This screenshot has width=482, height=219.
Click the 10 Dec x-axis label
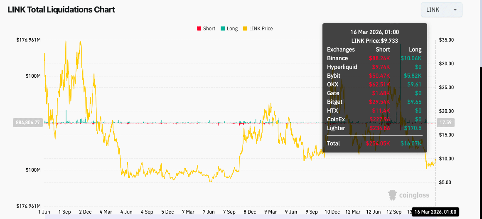[x=332, y=212]
